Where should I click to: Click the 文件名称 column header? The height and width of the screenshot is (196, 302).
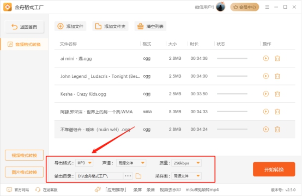(68, 44)
